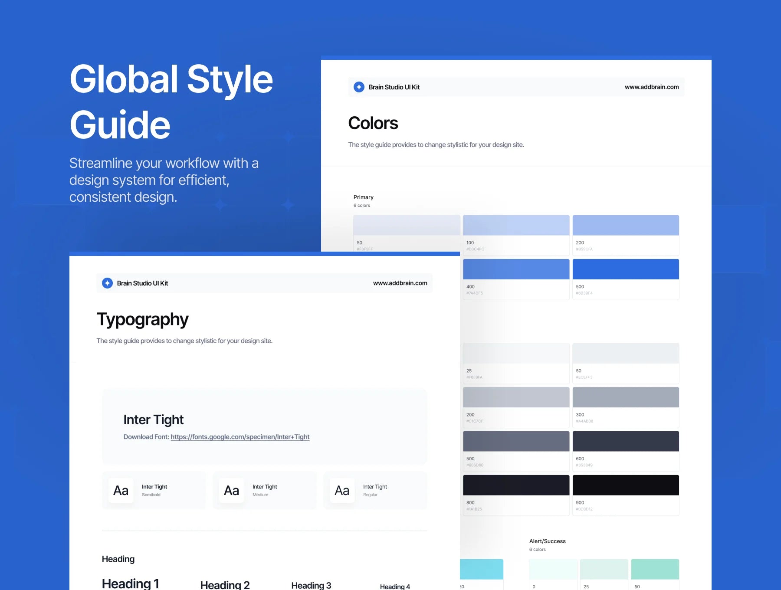This screenshot has width=781, height=590.
Task: Open the Inter+Tight Google Fonts download link
Action: tap(240, 437)
